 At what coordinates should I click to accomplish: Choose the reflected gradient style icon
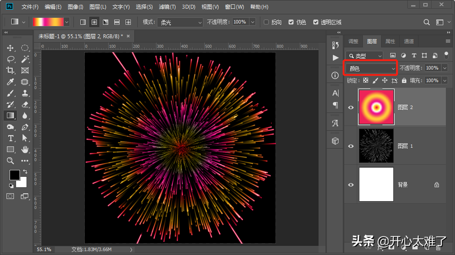point(117,22)
